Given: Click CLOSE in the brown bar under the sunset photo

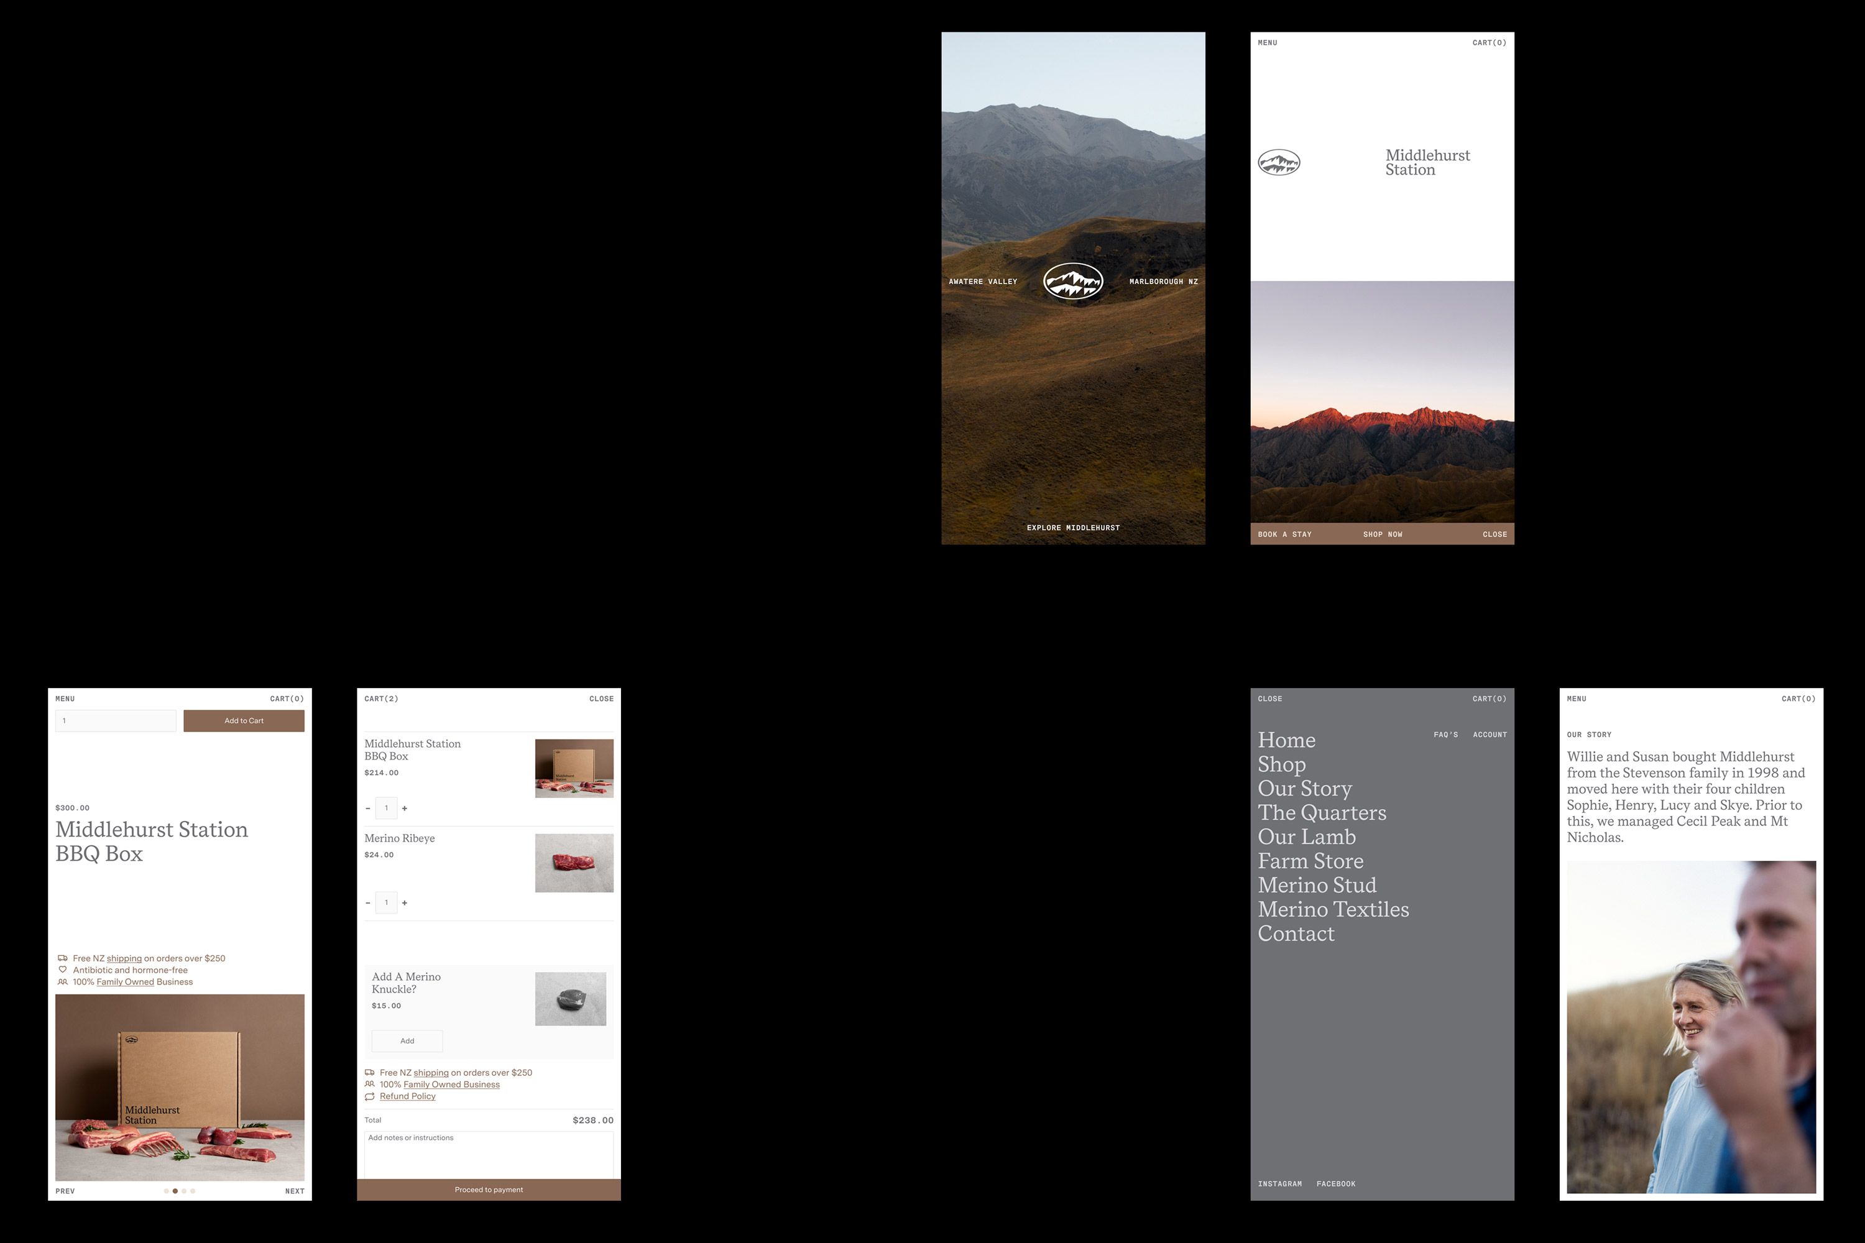Looking at the screenshot, I should tap(1494, 534).
